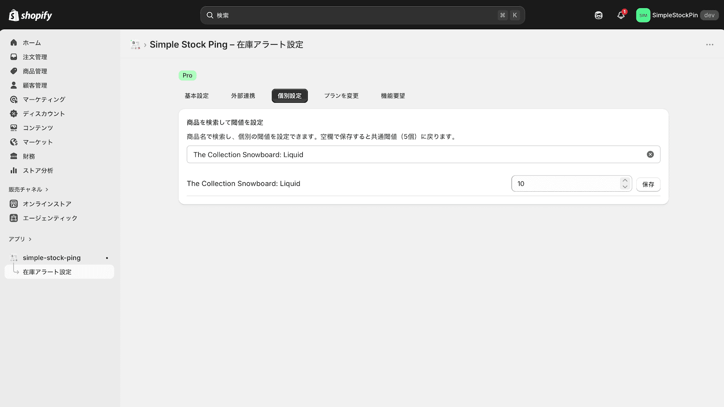Viewport: 724px width, 407px height.
Task: Open the ホーム home icon
Action: pyautogui.click(x=14, y=43)
